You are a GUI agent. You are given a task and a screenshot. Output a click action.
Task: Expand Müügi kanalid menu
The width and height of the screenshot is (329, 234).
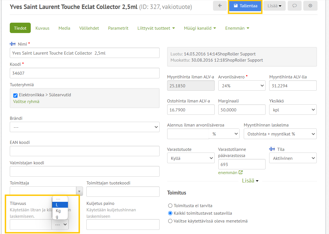(200, 28)
